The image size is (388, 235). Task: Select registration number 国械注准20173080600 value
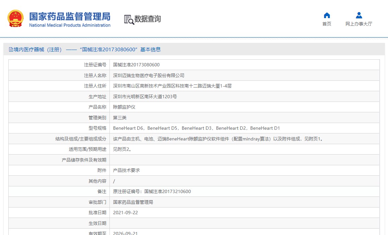tap(136, 65)
